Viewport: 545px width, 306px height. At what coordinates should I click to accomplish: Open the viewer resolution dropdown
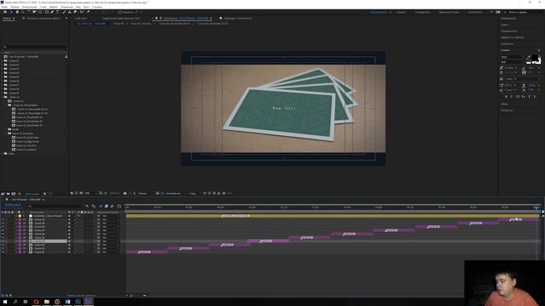pyautogui.click(x=145, y=193)
